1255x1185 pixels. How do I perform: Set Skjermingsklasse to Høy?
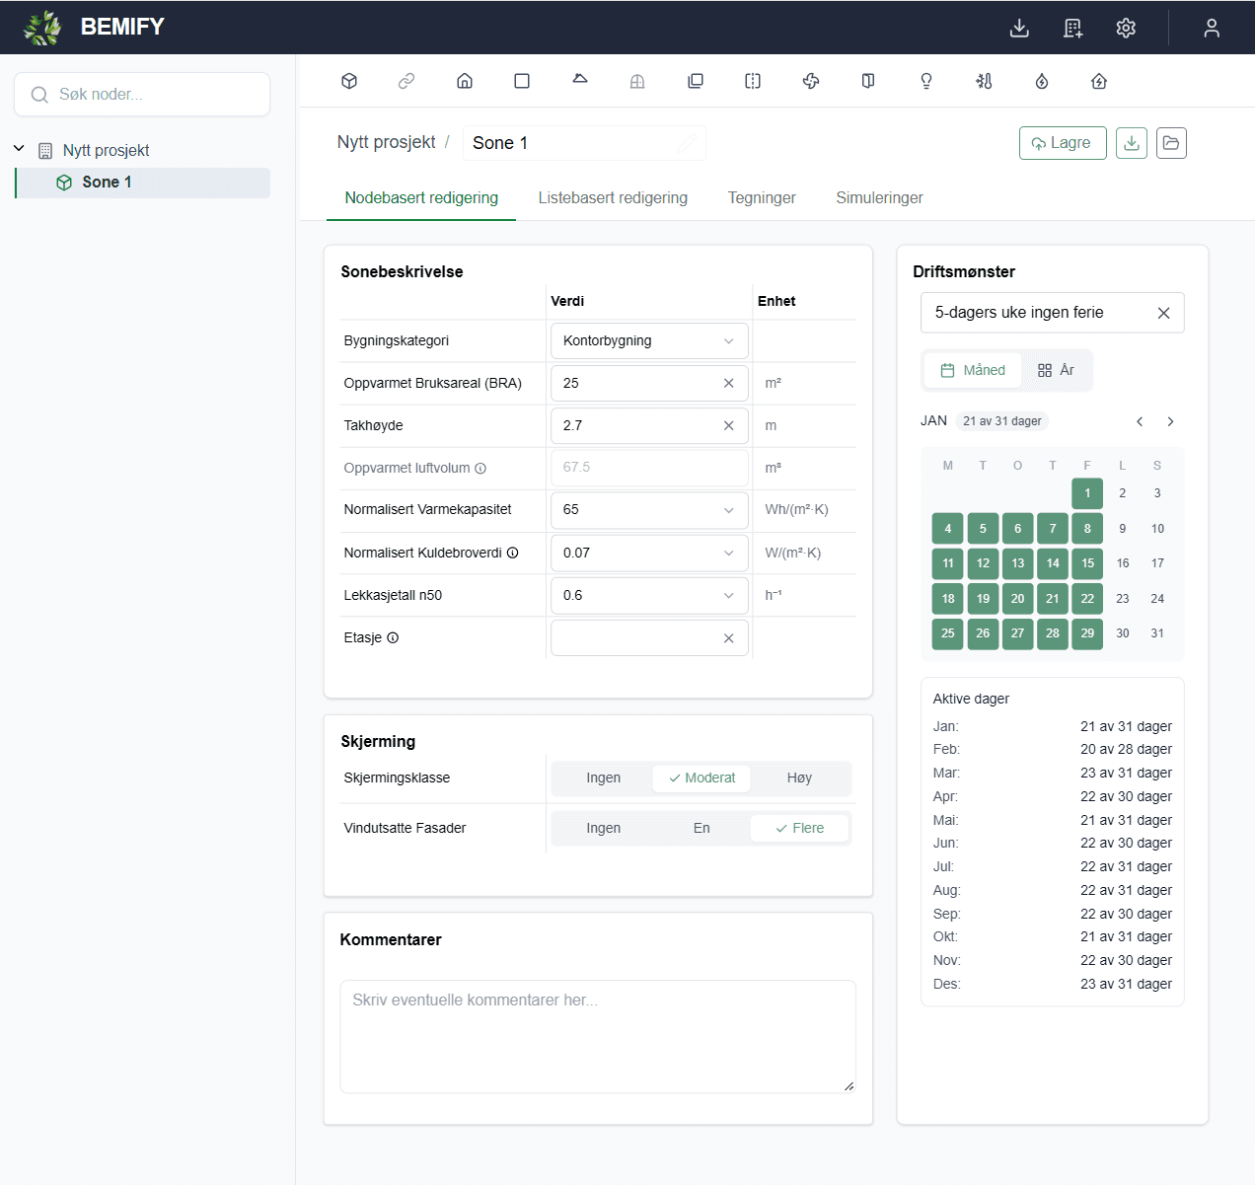pyautogui.click(x=799, y=778)
